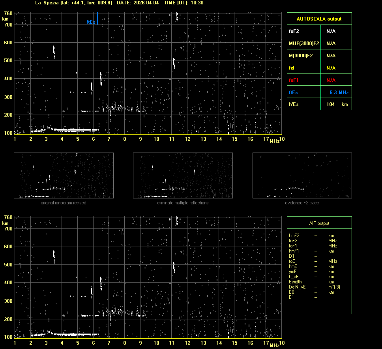Screen dimensions: 382x349
Task: Click the yellow fxI label
Action: pyautogui.click(x=292, y=68)
